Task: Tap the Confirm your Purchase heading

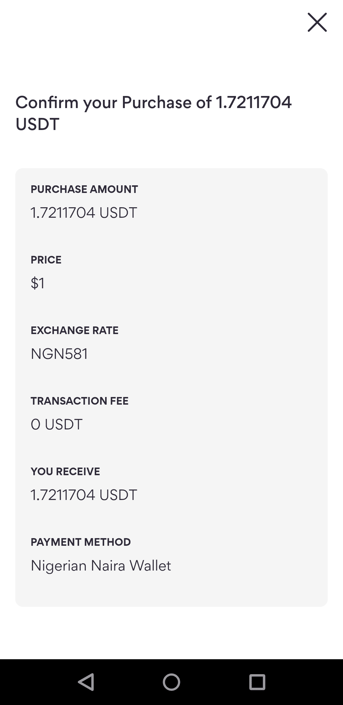Action: pyautogui.click(x=153, y=103)
